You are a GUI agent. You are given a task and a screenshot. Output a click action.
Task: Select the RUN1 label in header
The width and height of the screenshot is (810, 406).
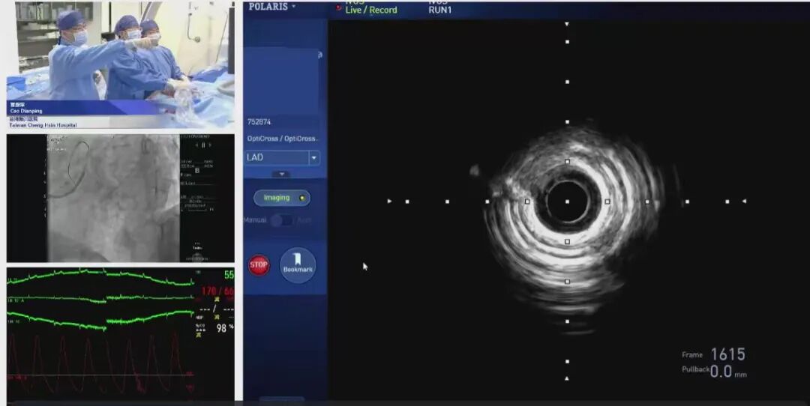pos(440,10)
